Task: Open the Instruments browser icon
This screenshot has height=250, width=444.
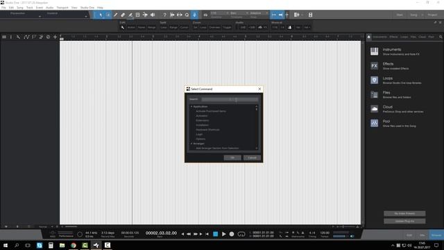Action: click(375, 51)
